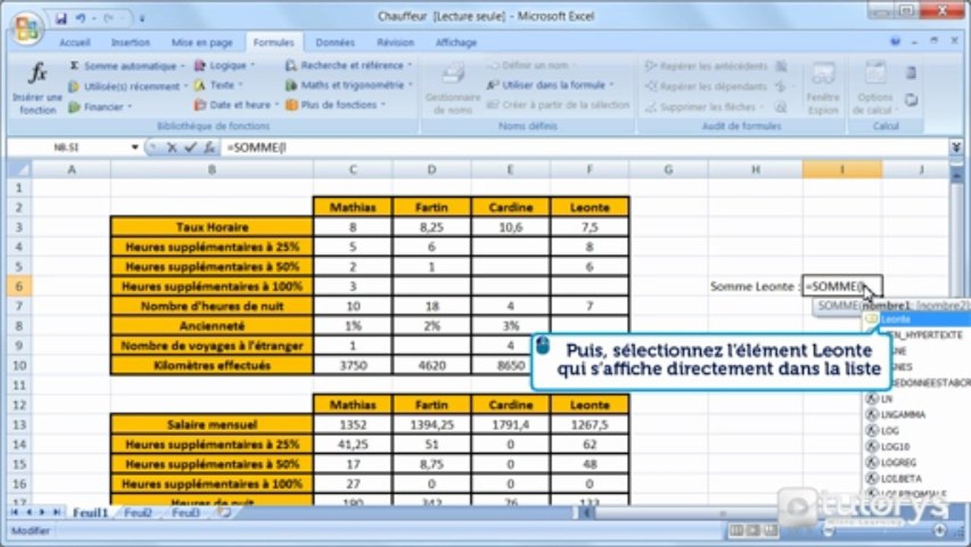Open the Name Box dropdown arrow
The height and width of the screenshot is (547, 971).
[135, 148]
